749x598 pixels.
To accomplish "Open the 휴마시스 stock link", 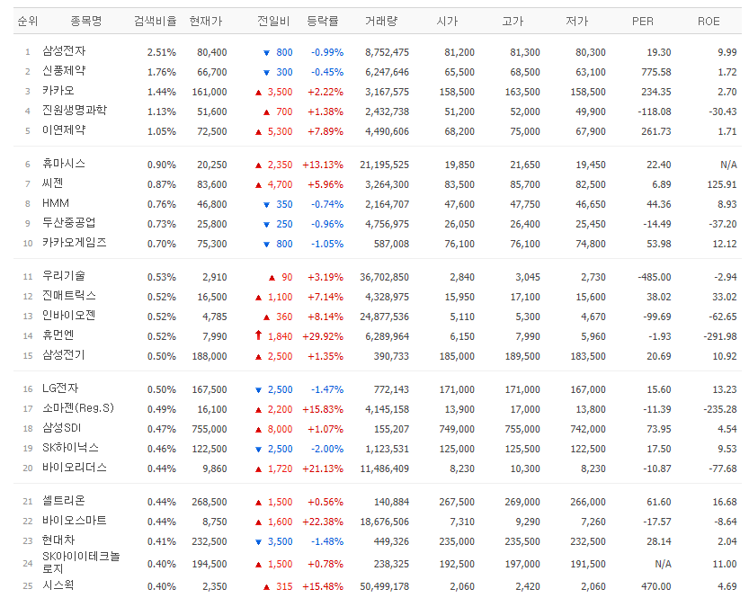I will pos(64,164).
